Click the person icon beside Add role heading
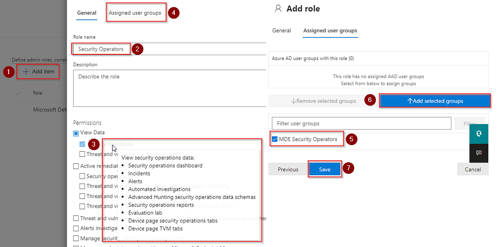497x247 pixels. 278,8
